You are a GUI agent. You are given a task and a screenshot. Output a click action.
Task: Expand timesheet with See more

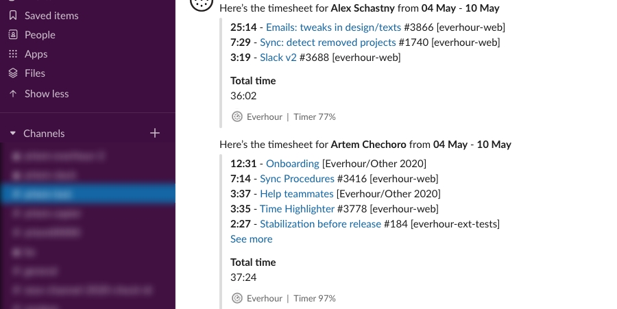(252, 239)
